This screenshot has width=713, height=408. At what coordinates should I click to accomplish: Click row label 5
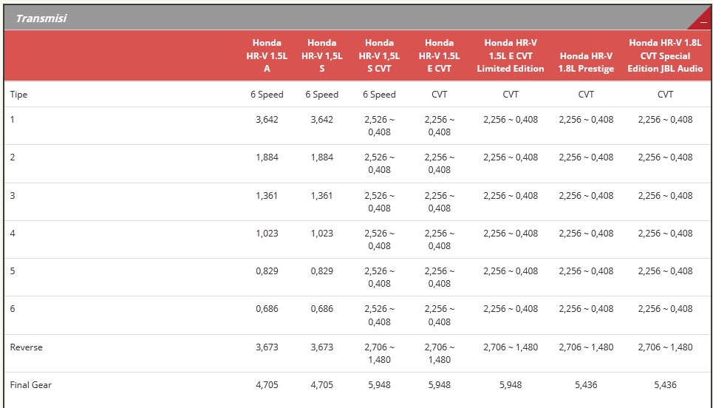coord(13,271)
